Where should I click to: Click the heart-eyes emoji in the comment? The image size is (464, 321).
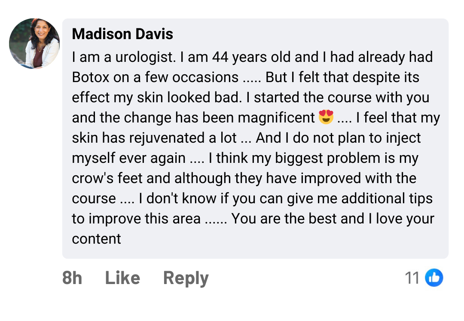(x=327, y=117)
